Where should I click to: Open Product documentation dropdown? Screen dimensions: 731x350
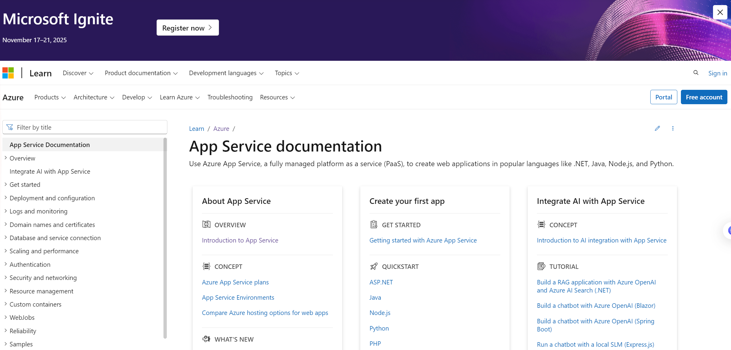pyautogui.click(x=141, y=73)
